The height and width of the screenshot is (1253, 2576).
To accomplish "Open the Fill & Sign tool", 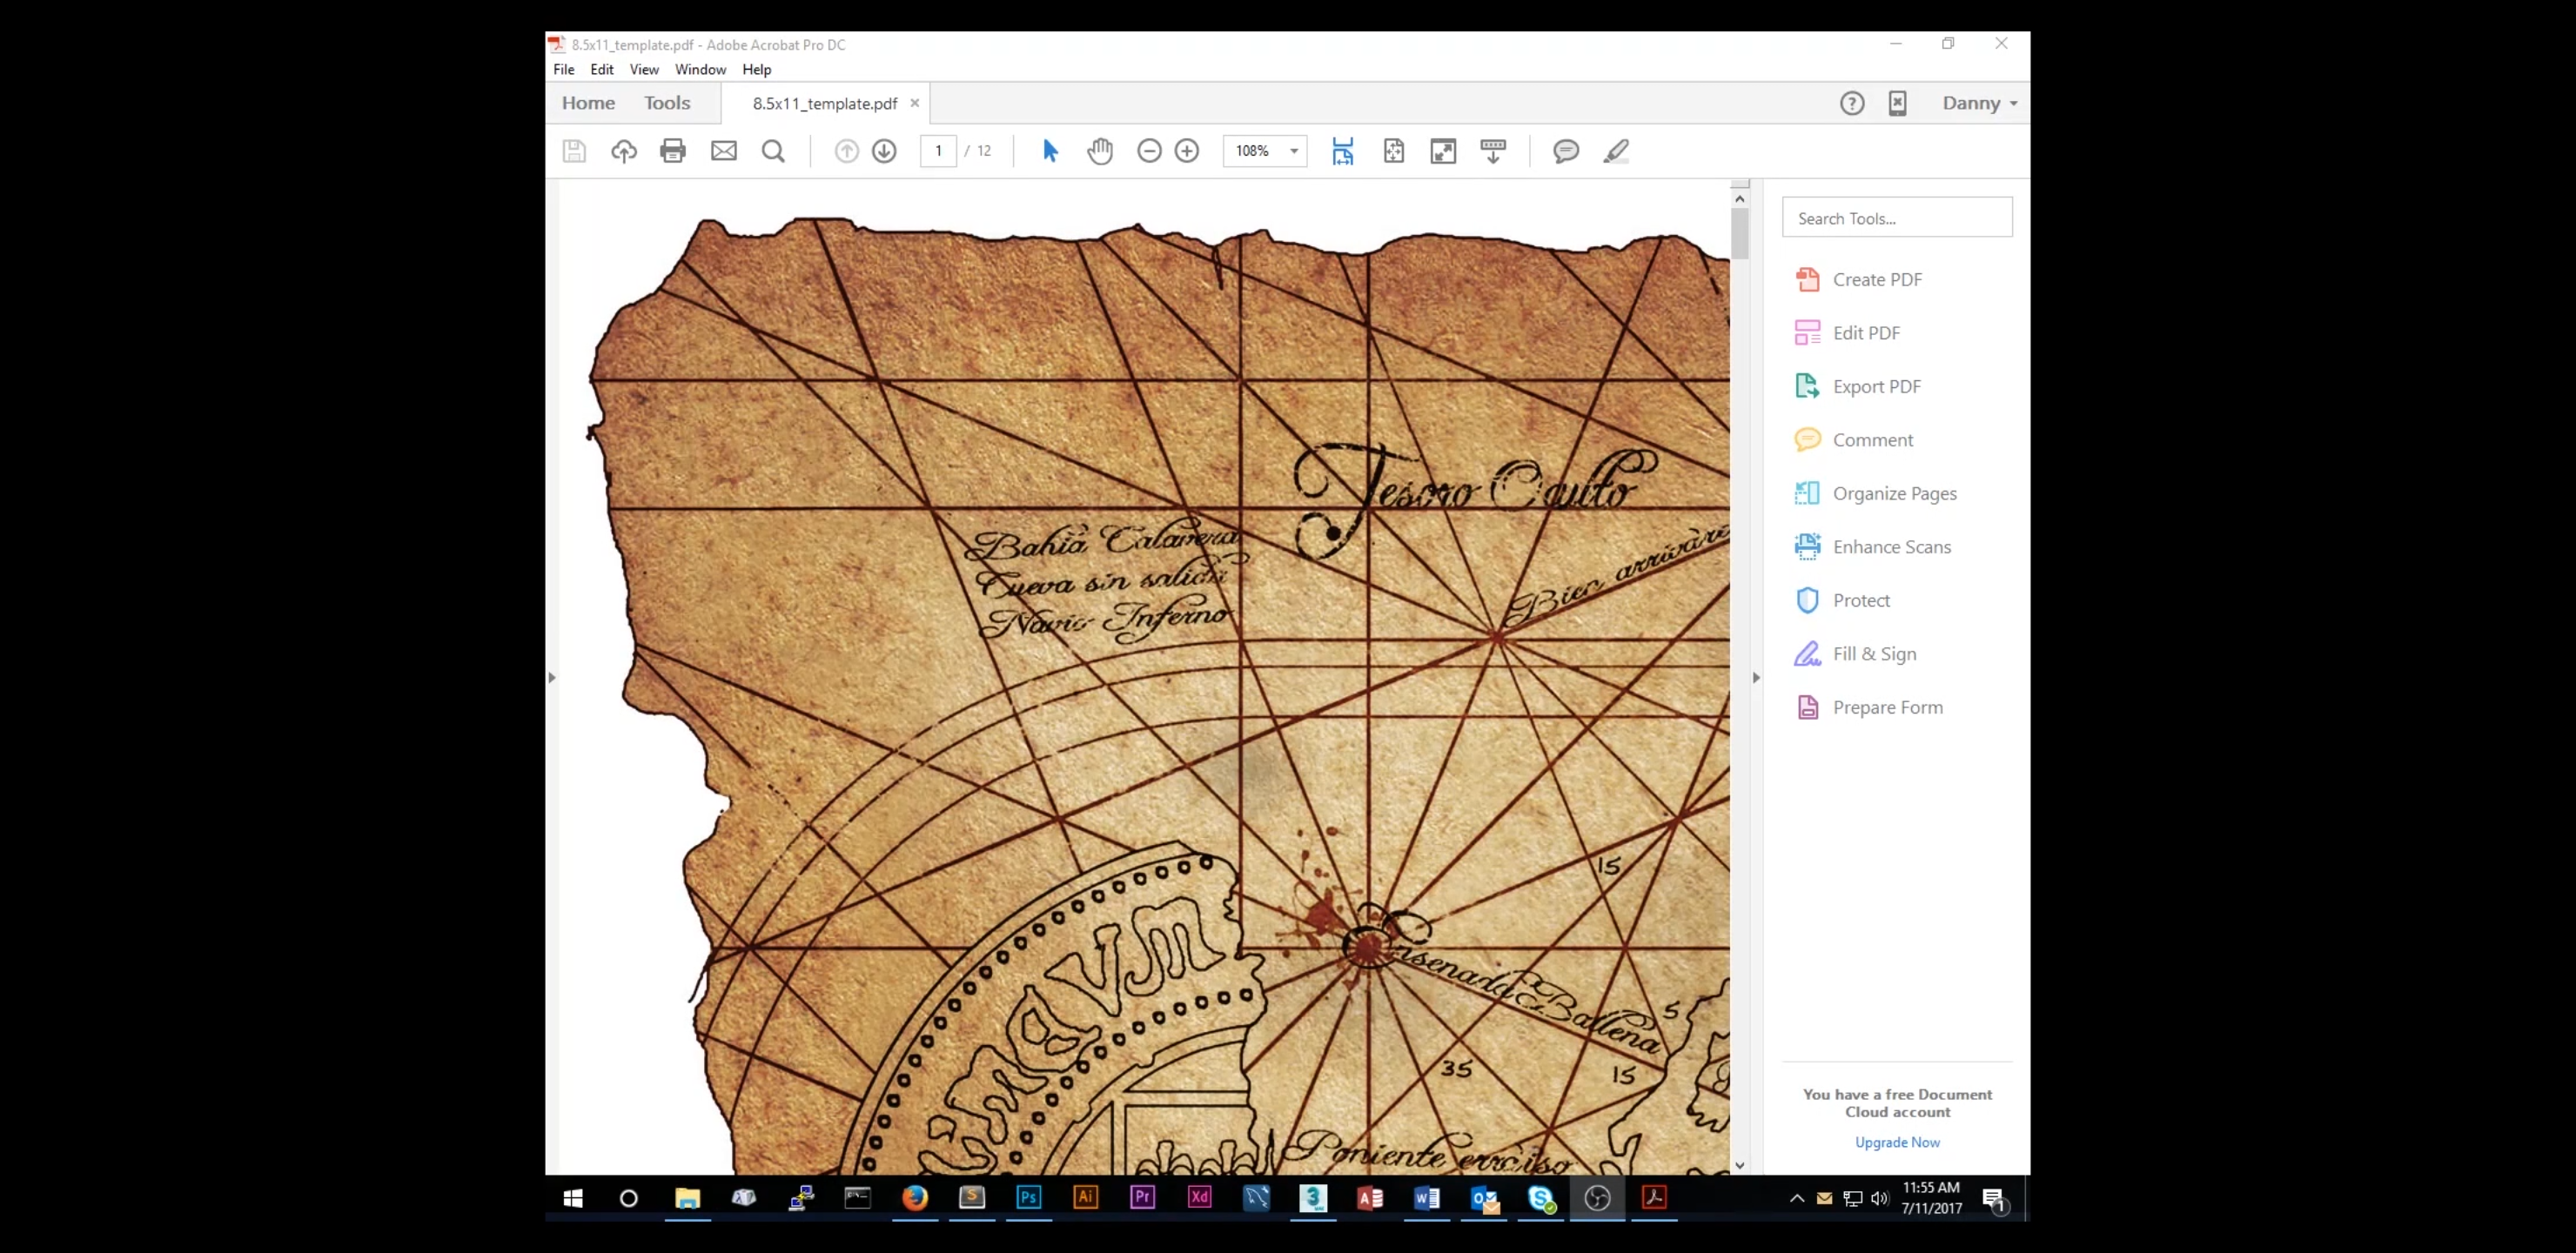I will [x=1873, y=653].
